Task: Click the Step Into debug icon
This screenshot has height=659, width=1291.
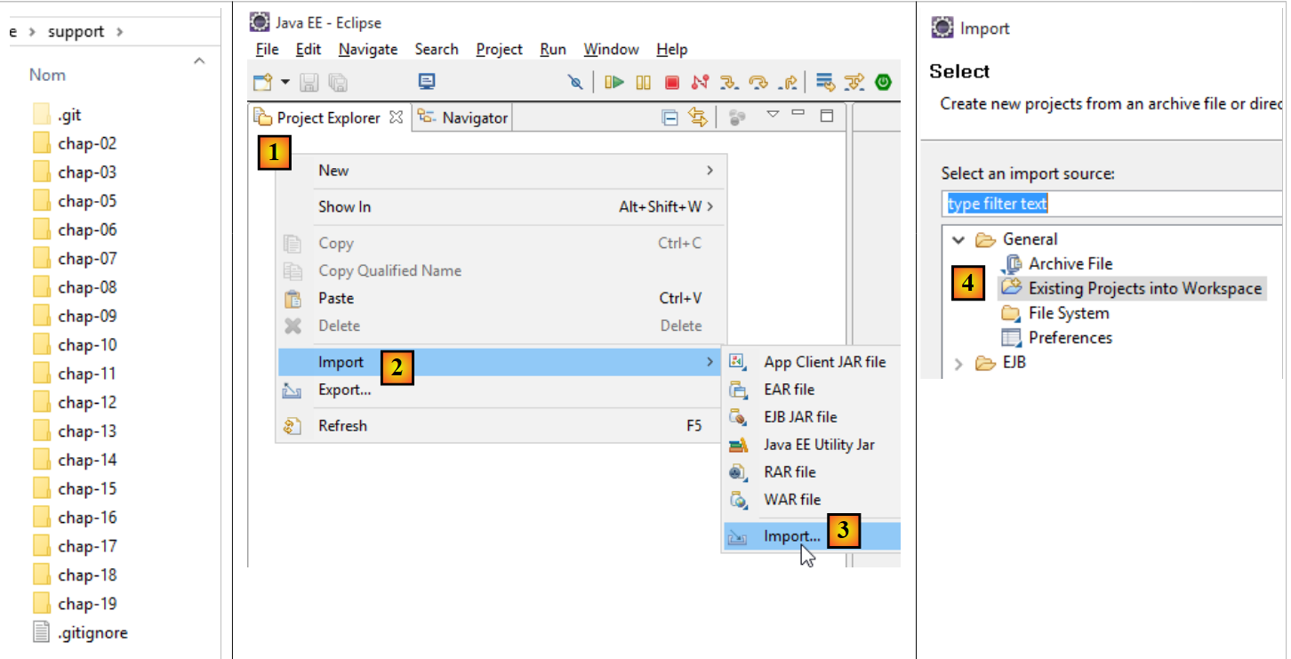Action: tap(729, 83)
